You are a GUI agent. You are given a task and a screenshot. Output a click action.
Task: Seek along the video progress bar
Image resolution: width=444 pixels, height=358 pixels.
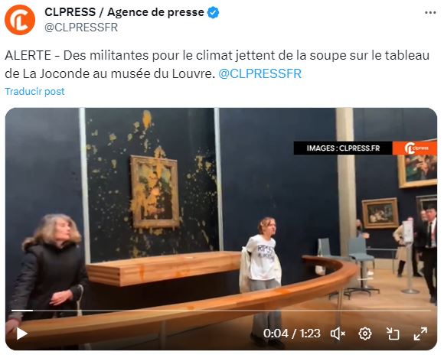(221, 311)
